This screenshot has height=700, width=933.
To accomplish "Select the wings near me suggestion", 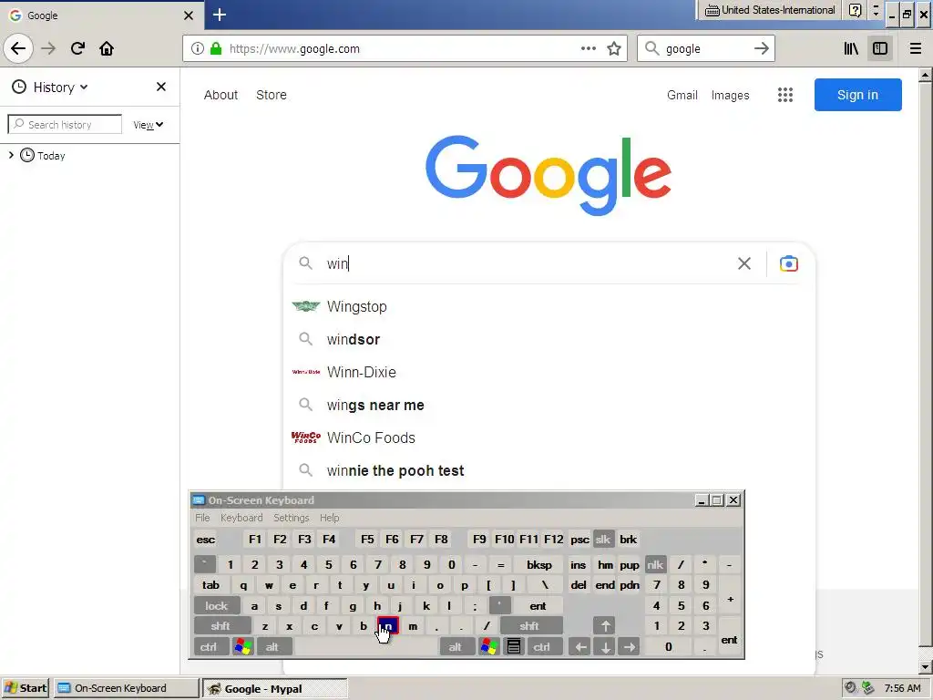I will [x=548, y=405].
